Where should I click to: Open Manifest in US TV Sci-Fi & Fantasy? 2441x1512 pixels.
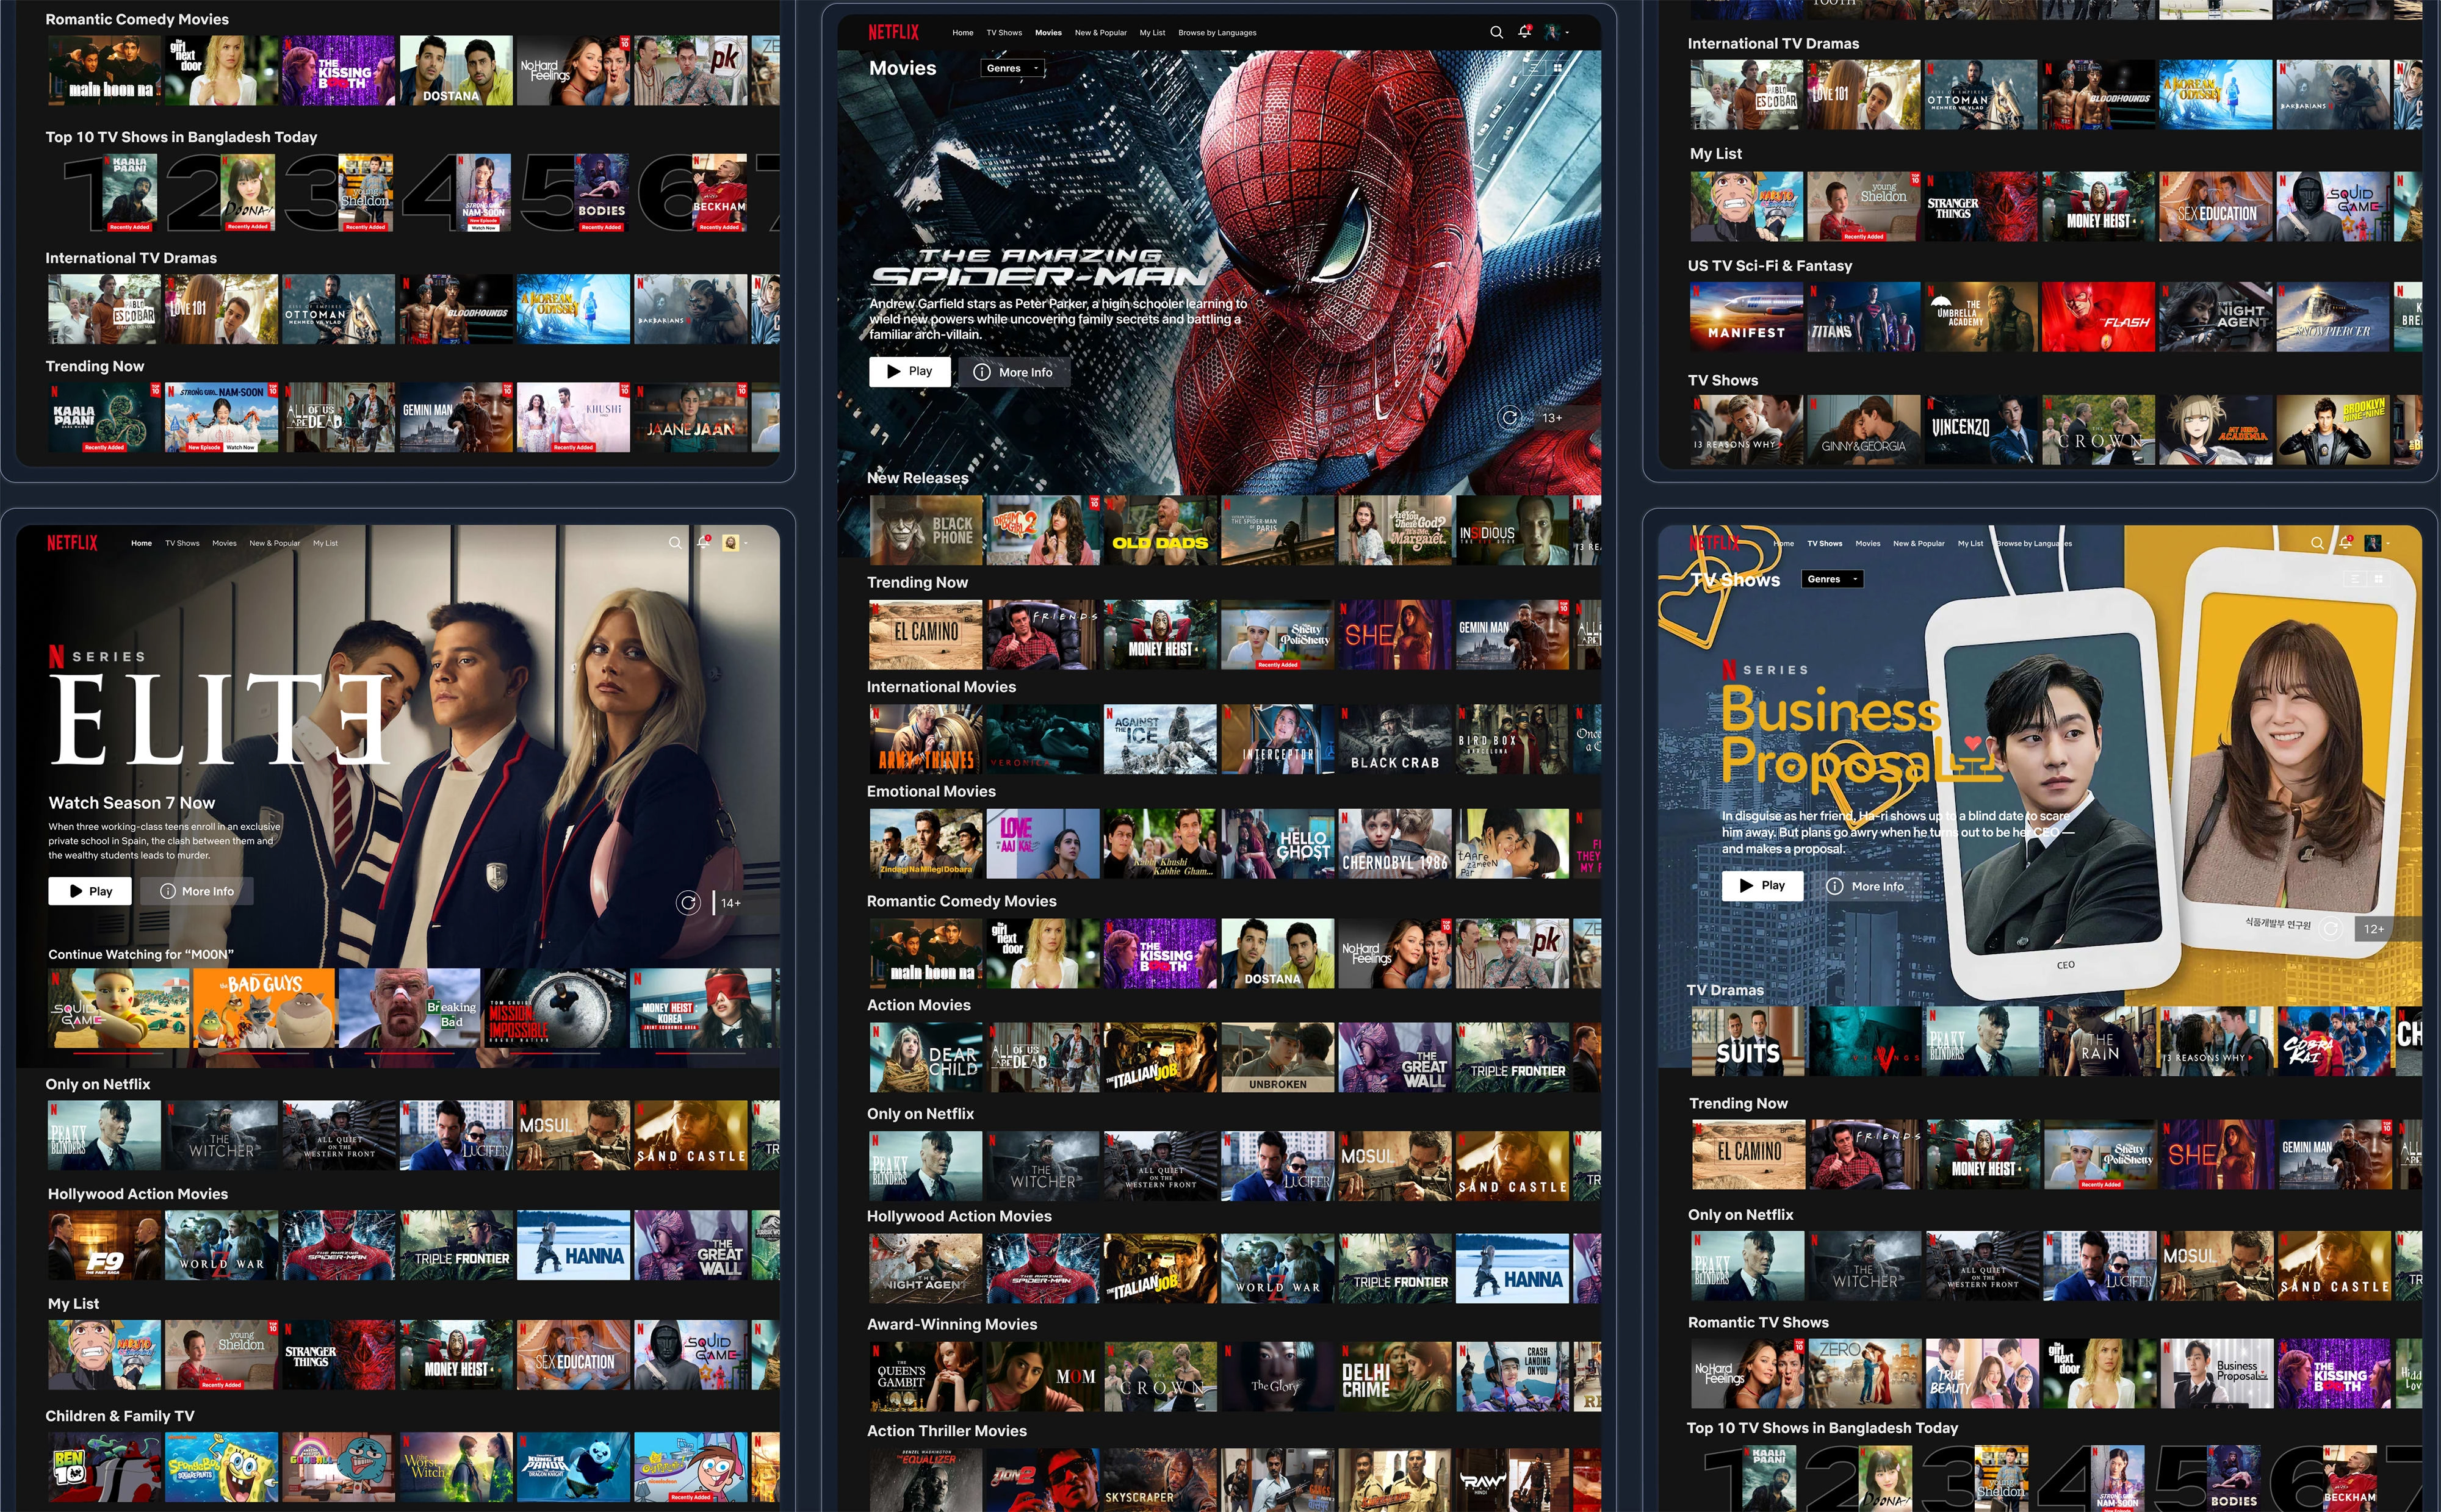click(x=1747, y=316)
